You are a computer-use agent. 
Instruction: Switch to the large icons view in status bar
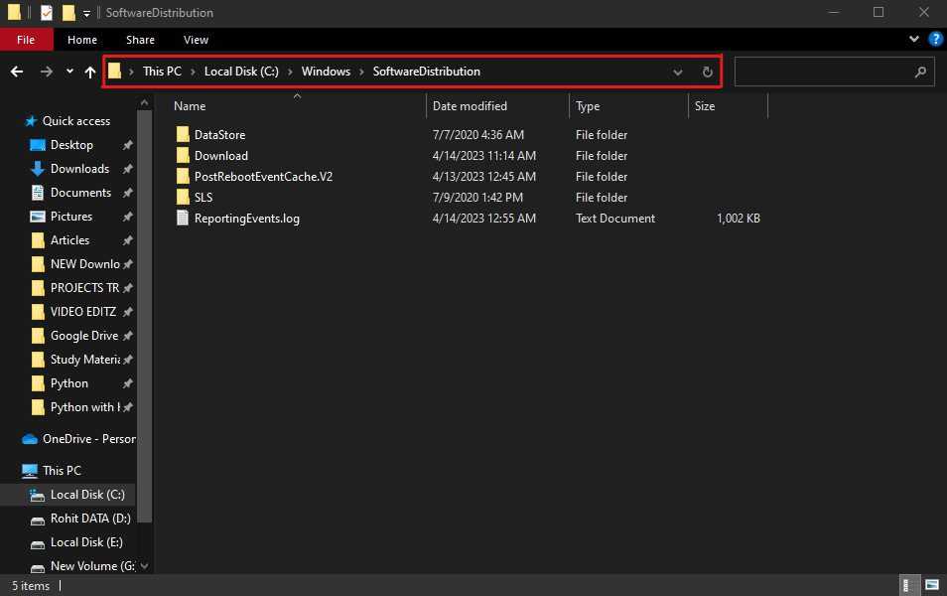pyautogui.click(x=932, y=585)
